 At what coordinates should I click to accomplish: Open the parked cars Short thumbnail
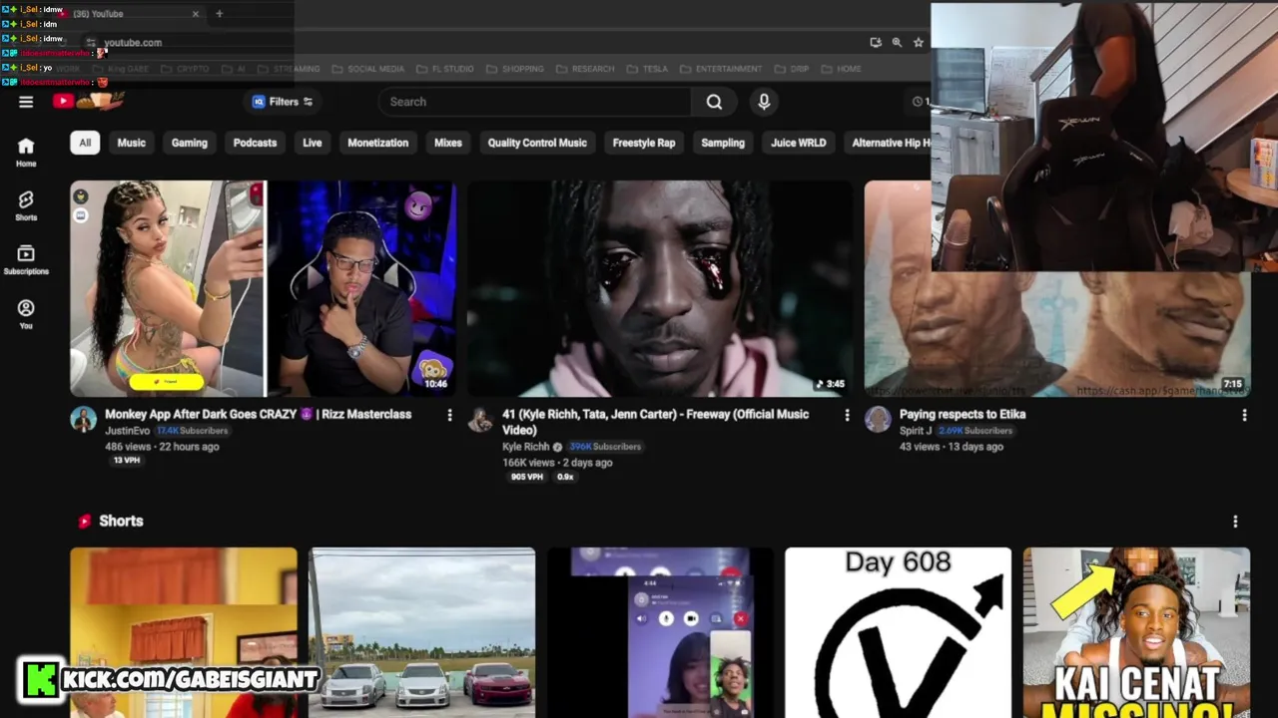421,632
